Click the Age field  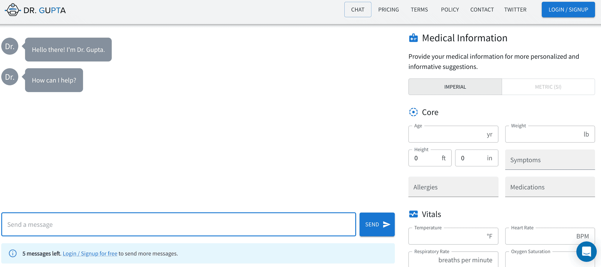coord(453,134)
